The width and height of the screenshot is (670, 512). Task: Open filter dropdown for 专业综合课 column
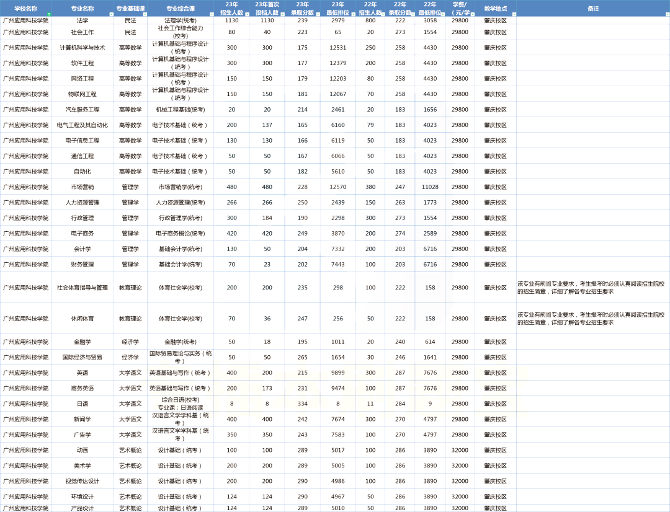point(211,14)
